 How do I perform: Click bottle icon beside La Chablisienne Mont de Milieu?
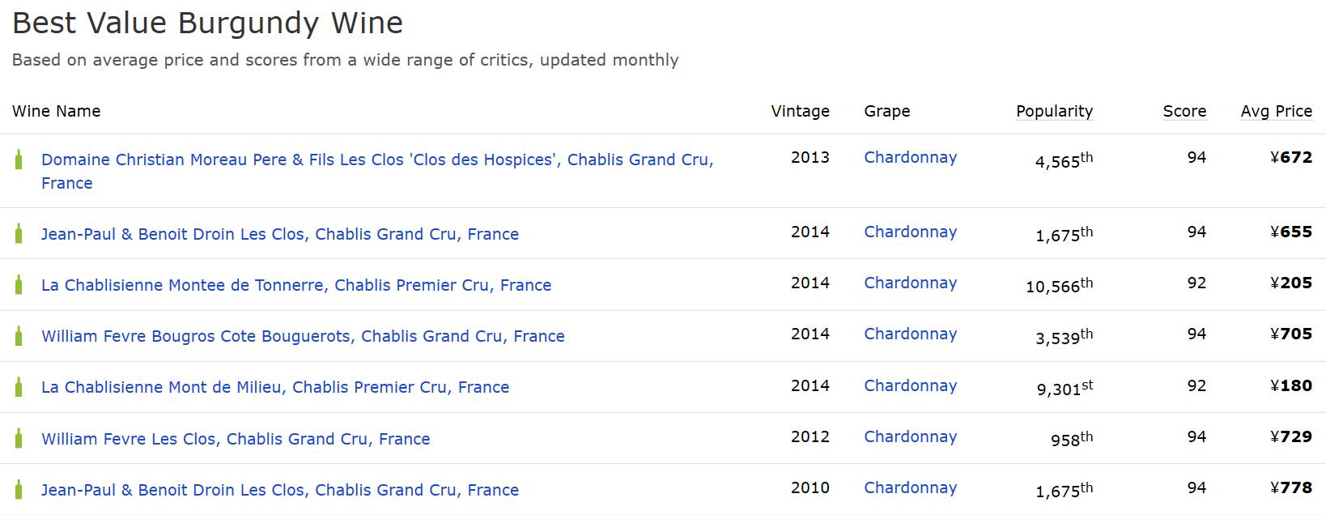click(19, 387)
